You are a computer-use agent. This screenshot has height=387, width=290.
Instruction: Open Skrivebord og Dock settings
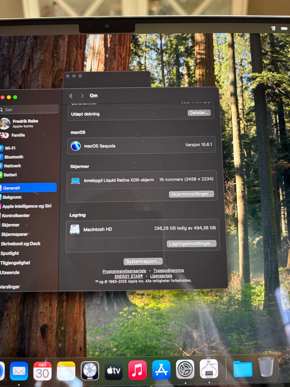[x=21, y=244]
